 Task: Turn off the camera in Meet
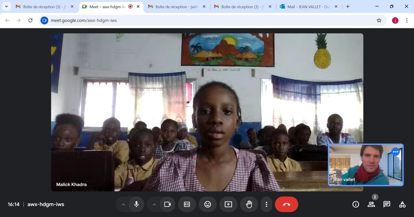(x=168, y=204)
